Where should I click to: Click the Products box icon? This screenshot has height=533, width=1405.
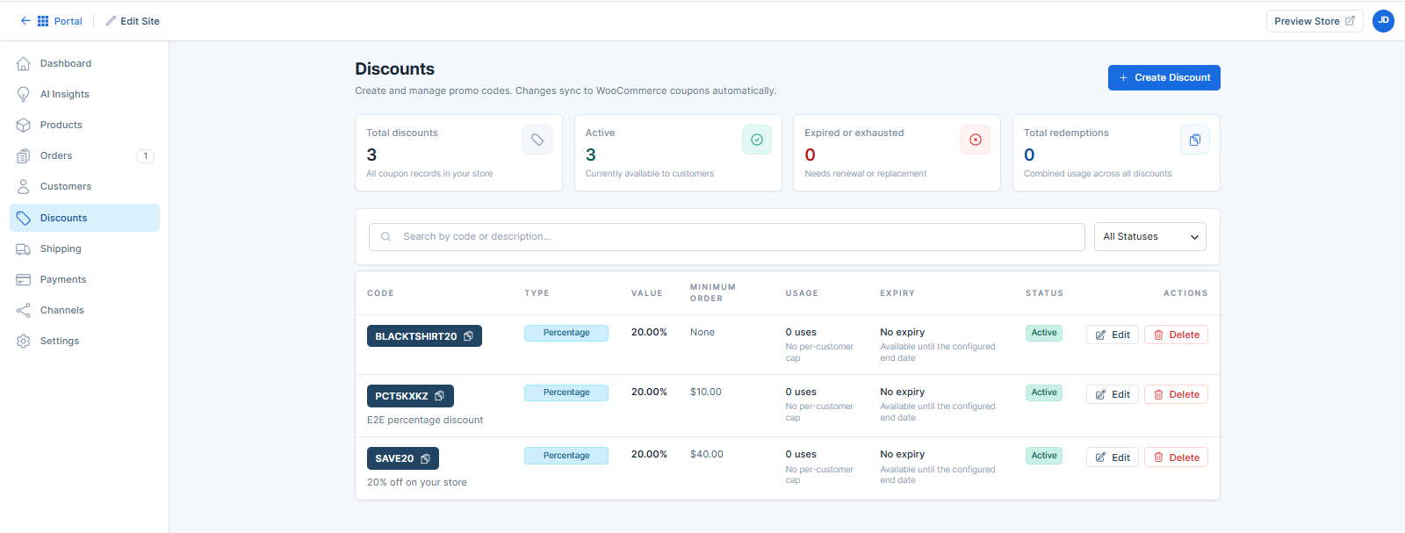tap(24, 125)
